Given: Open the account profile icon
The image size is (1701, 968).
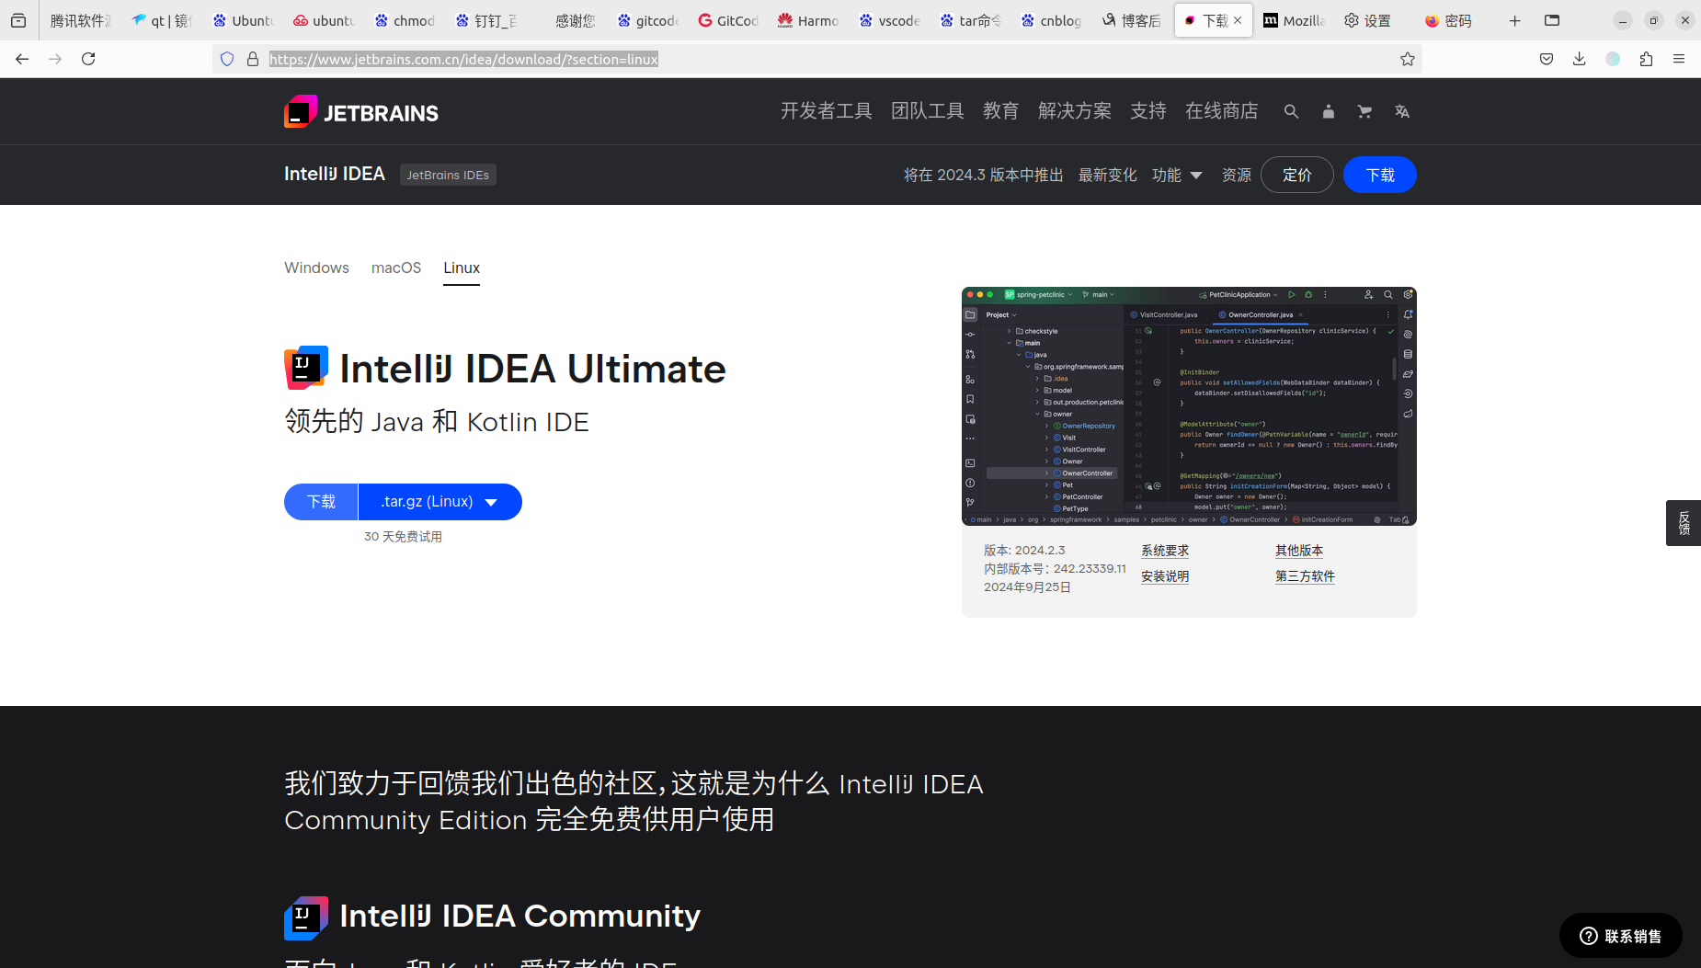Looking at the screenshot, I should (x=1328, y=111).
